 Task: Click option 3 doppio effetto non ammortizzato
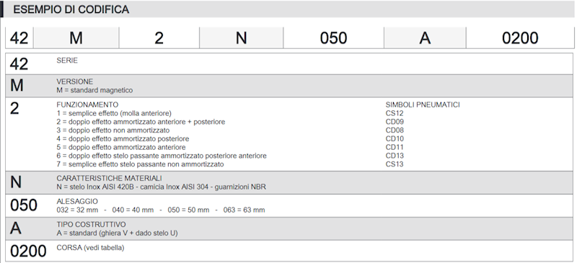pos(113,130)
